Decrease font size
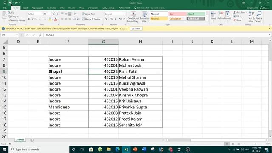272x153 pixels. (57, 14)
